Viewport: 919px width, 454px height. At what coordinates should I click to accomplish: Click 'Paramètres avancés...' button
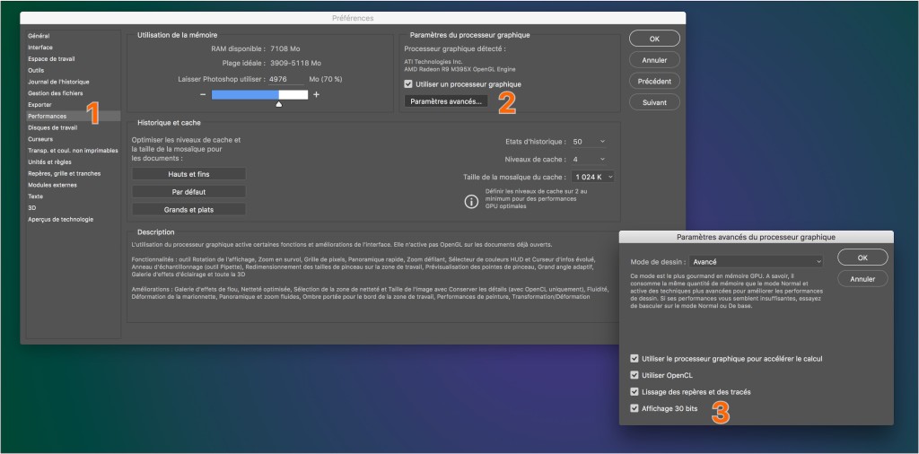(446, 101)
